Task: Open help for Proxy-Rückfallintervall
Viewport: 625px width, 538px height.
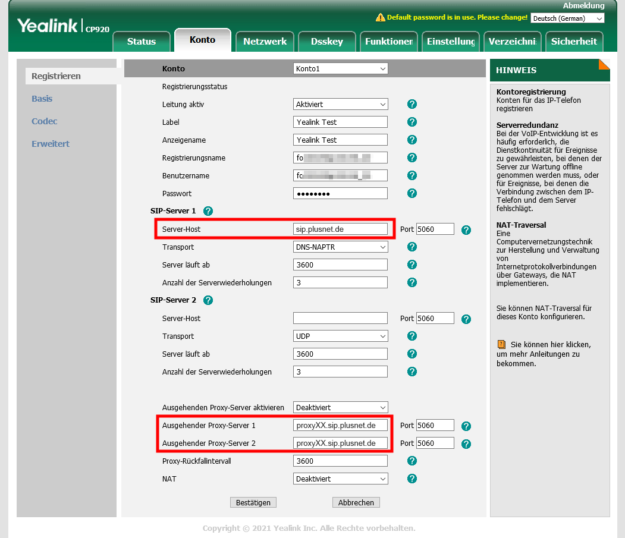Action: (412, 461)
